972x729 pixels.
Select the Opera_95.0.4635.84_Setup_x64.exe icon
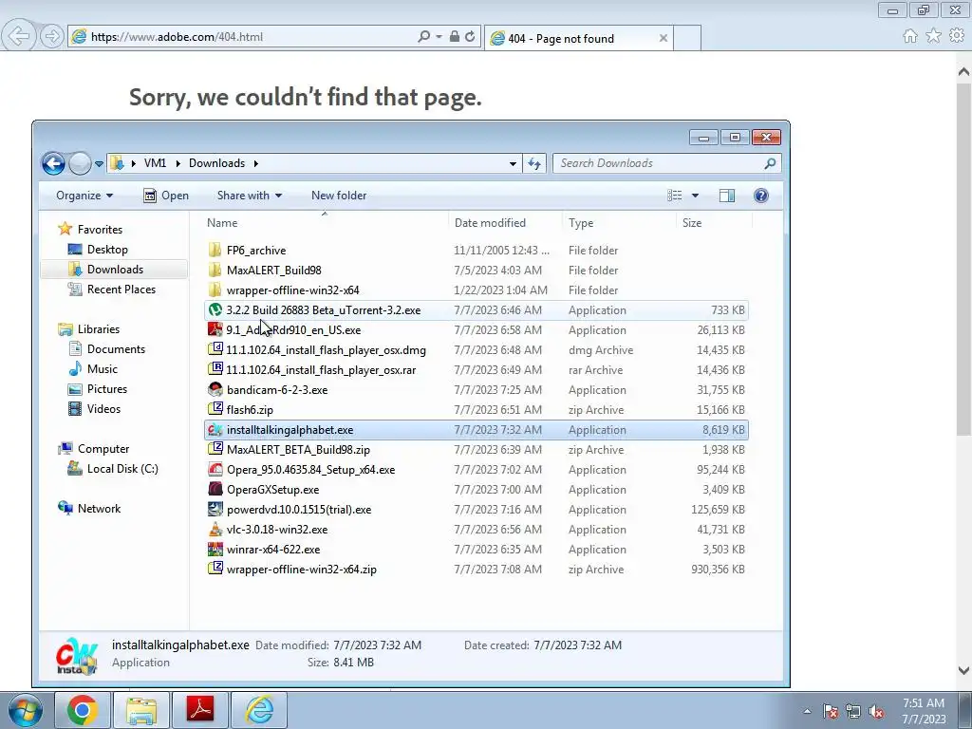tap(215, 469)
